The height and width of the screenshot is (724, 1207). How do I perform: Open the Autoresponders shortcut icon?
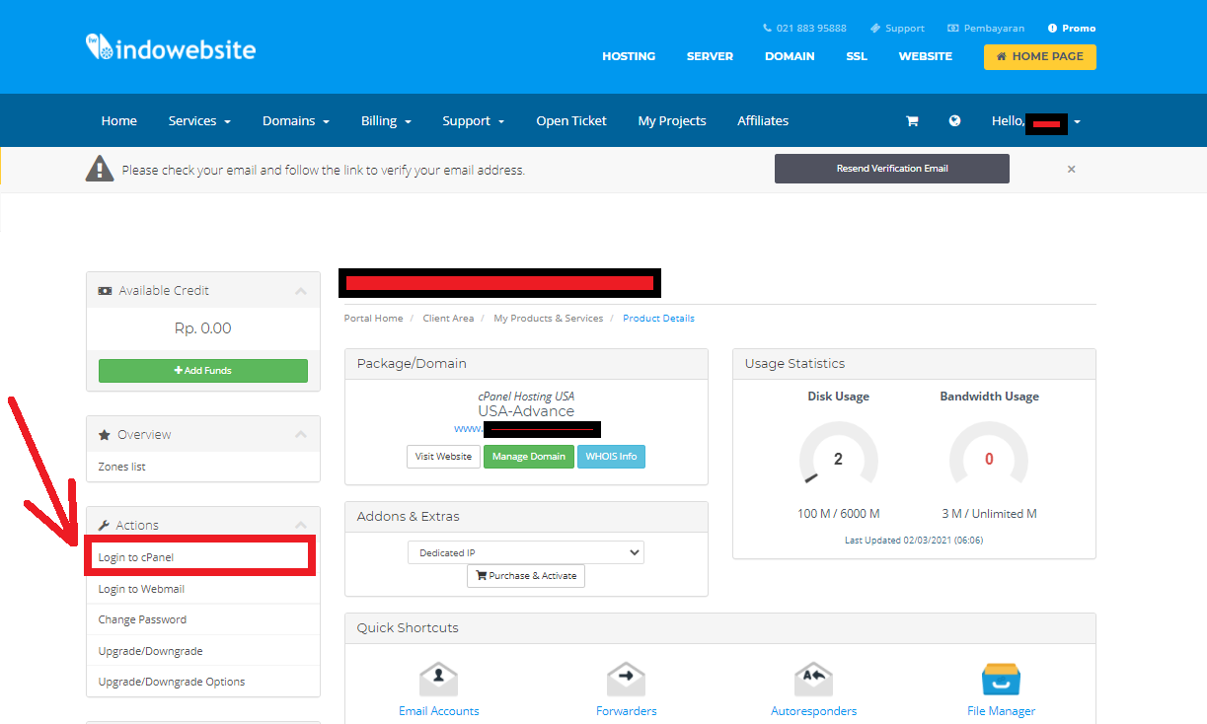(813, 679)
